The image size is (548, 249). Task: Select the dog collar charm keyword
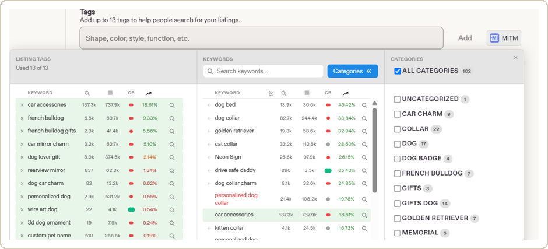click(x=236, y=183)
